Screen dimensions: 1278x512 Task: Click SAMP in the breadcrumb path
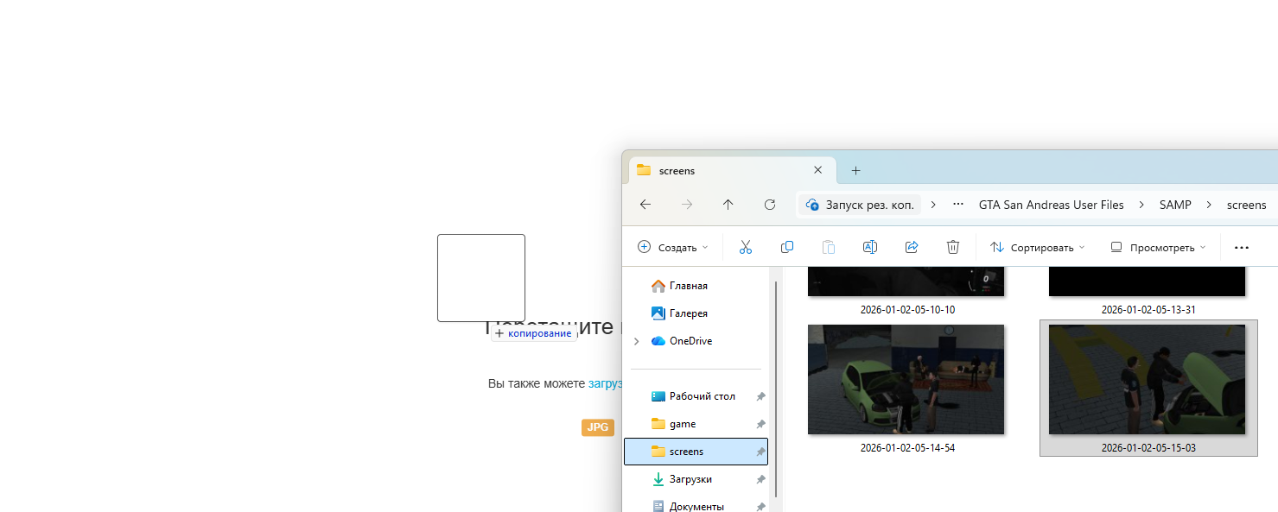(1175, 205)
